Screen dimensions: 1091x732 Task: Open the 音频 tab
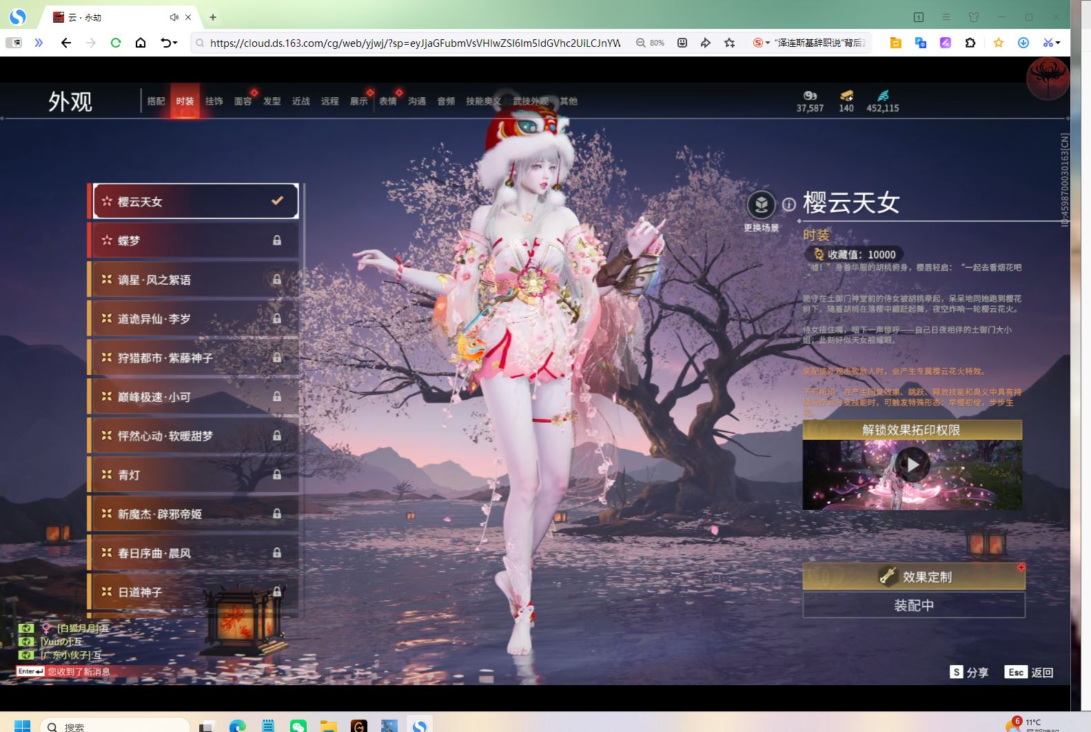(x=446, y=101)
